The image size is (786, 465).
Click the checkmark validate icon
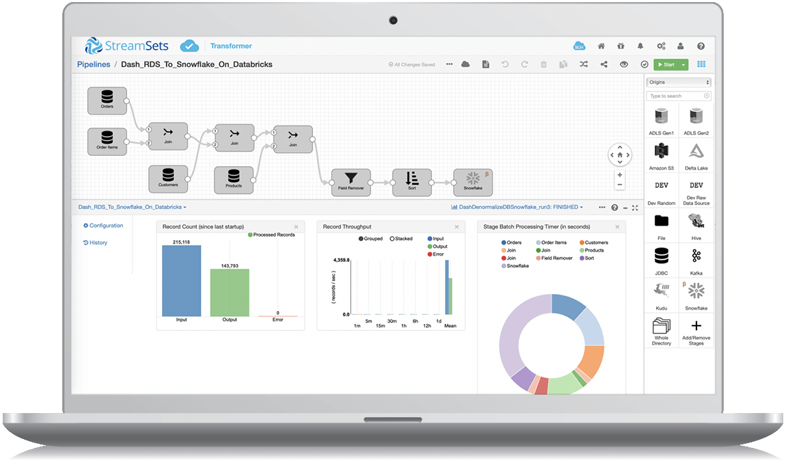click(645, 64)
